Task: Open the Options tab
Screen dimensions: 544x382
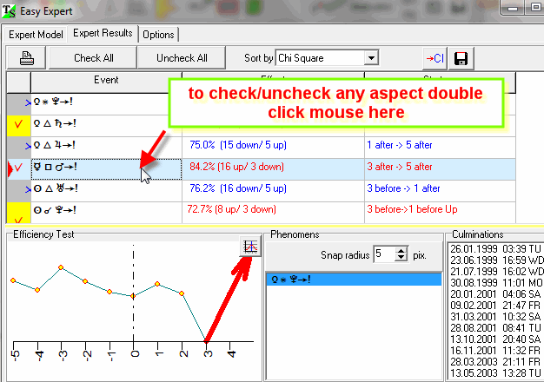Action: pyautogui.click(x=158, y=35)
